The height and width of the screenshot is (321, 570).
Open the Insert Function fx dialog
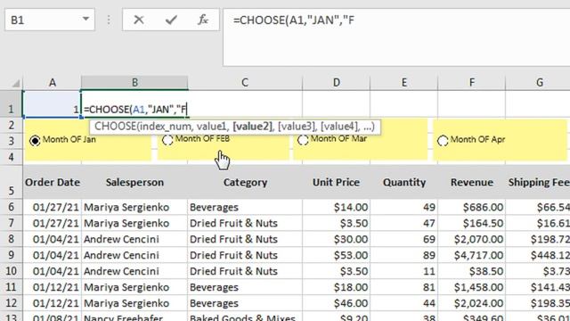tap(203, 20)
